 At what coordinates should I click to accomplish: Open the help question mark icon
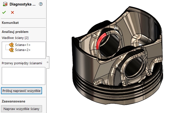pos(41,4)
